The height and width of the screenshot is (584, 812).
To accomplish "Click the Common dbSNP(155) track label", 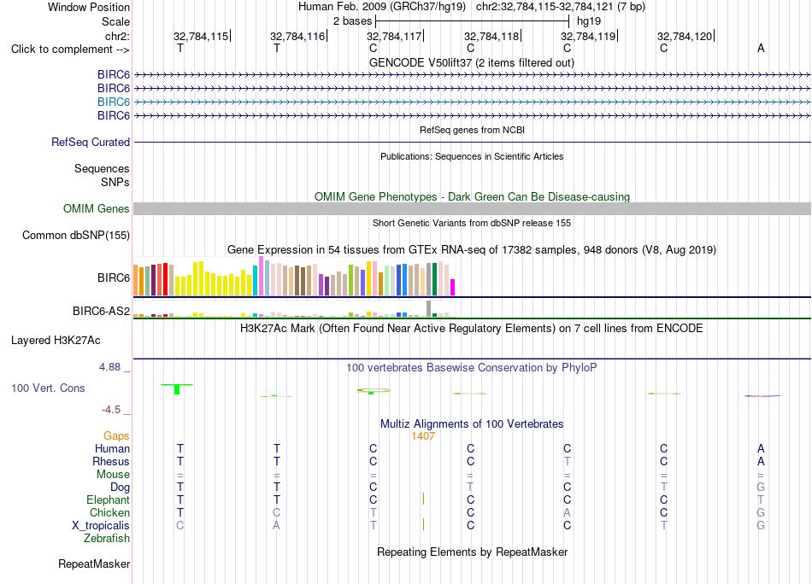I will [x=76, y=236].
